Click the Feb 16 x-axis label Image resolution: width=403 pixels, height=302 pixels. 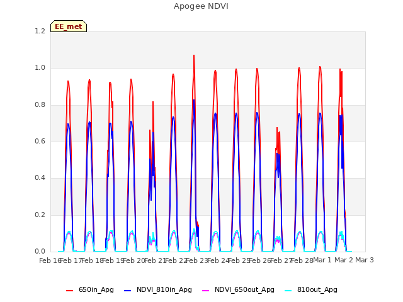[49, 260]
